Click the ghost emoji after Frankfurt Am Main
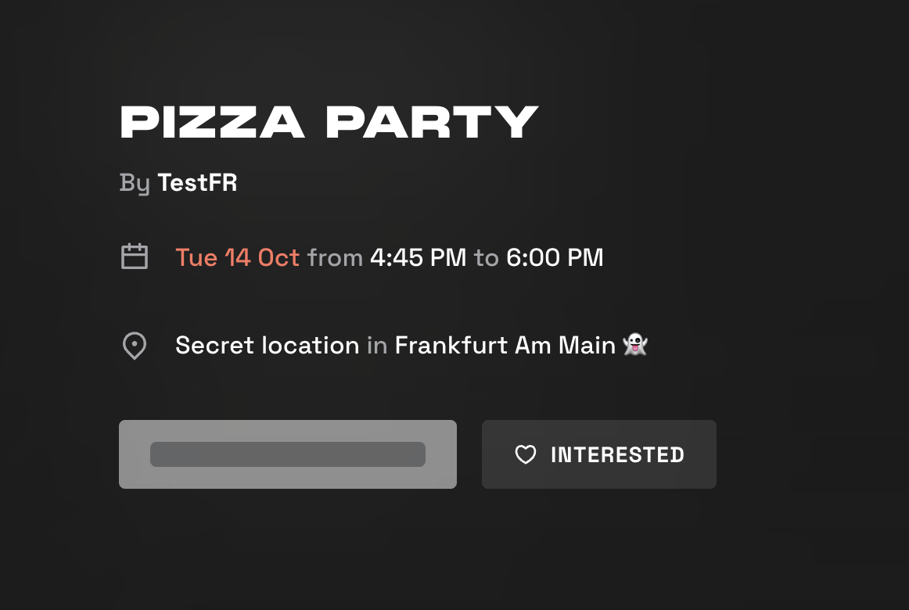 click(635, 345)
